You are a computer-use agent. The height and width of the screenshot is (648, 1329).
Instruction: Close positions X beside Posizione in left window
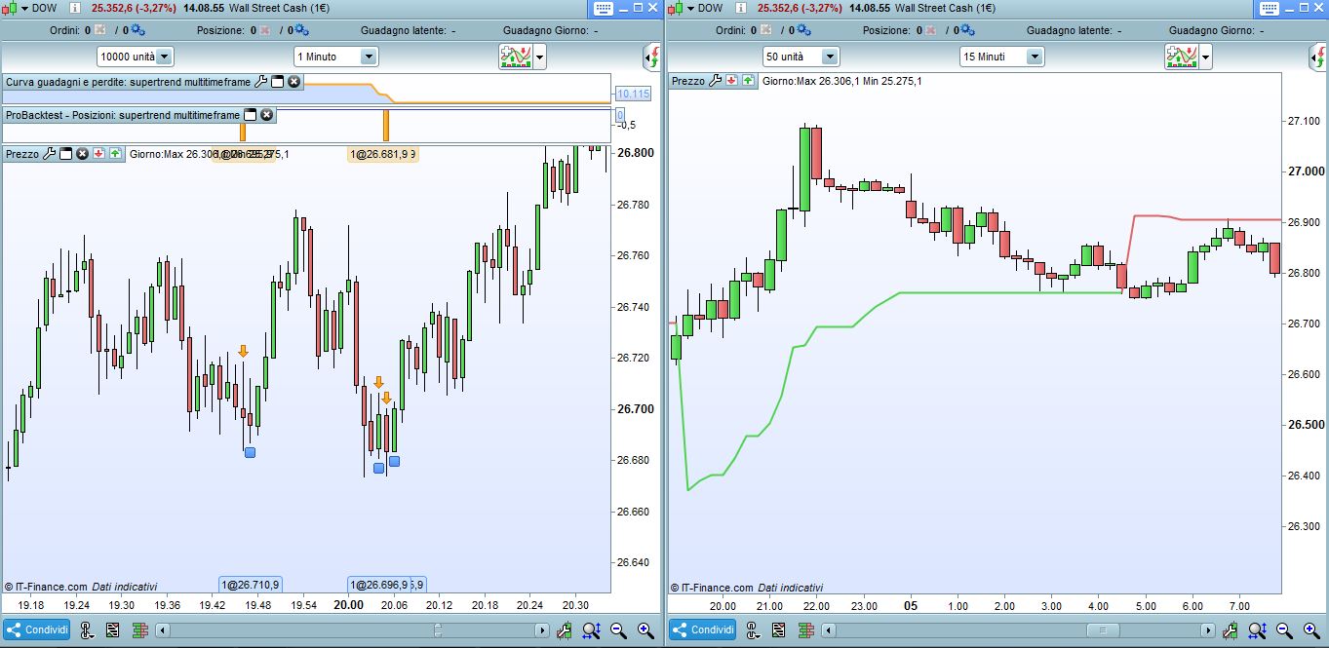pos(263,30)
